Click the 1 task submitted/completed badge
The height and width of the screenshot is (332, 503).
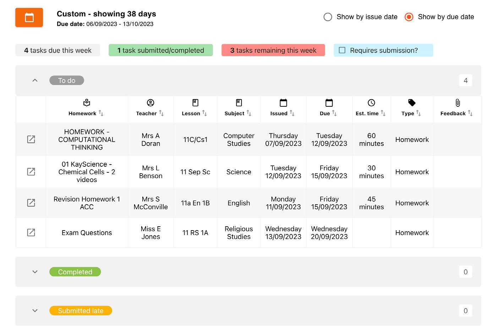(160, 50)
